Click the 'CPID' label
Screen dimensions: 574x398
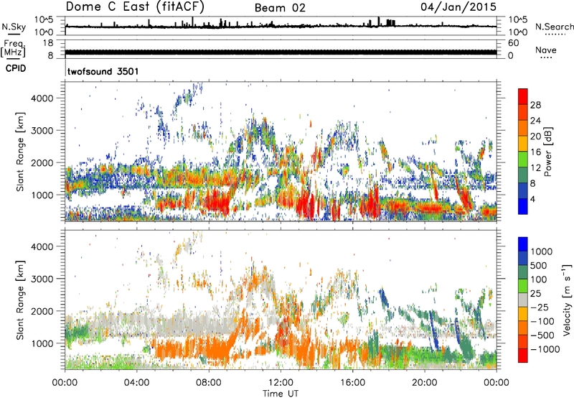[x=16, y=68]
